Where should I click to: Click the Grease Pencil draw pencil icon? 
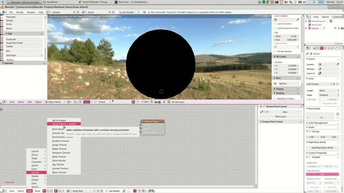pyautogui.click(x=262, y=112)
